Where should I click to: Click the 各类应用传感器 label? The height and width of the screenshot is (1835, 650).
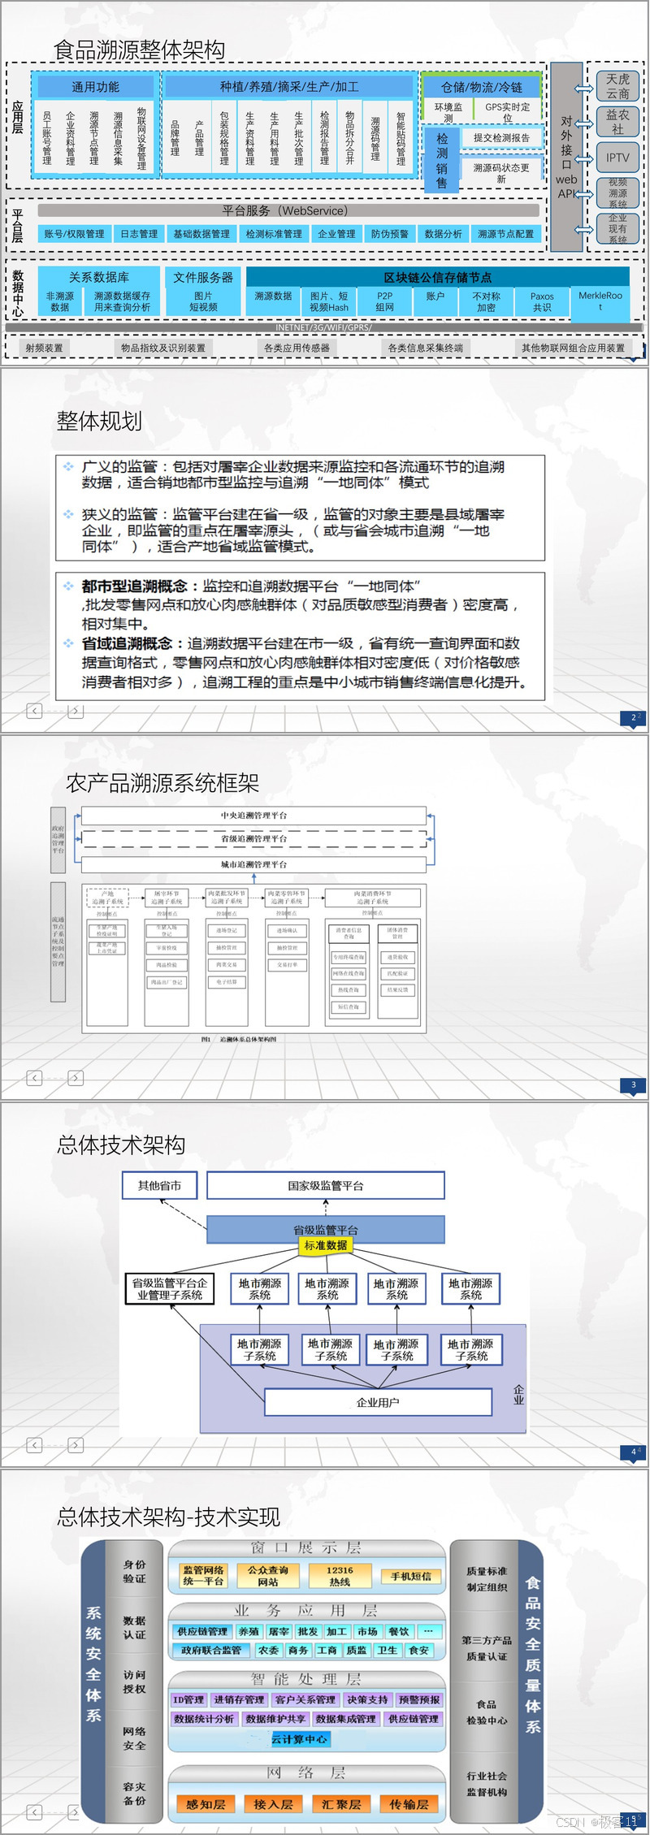coord(297,348)
